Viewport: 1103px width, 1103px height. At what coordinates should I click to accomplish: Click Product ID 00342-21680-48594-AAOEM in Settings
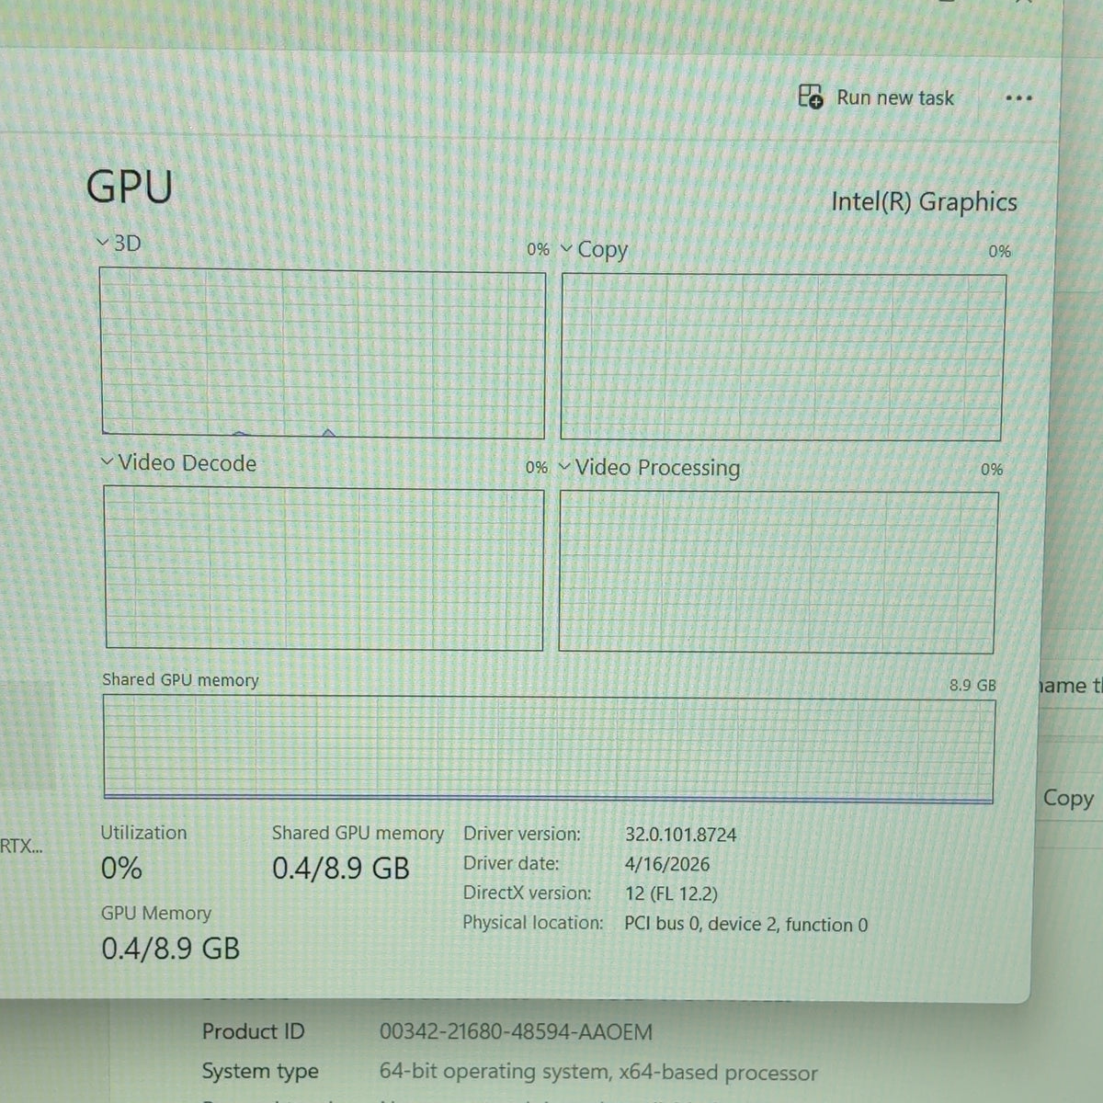[517, 1032]
